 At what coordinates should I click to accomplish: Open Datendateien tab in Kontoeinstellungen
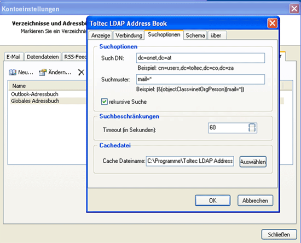click(43, 57)
